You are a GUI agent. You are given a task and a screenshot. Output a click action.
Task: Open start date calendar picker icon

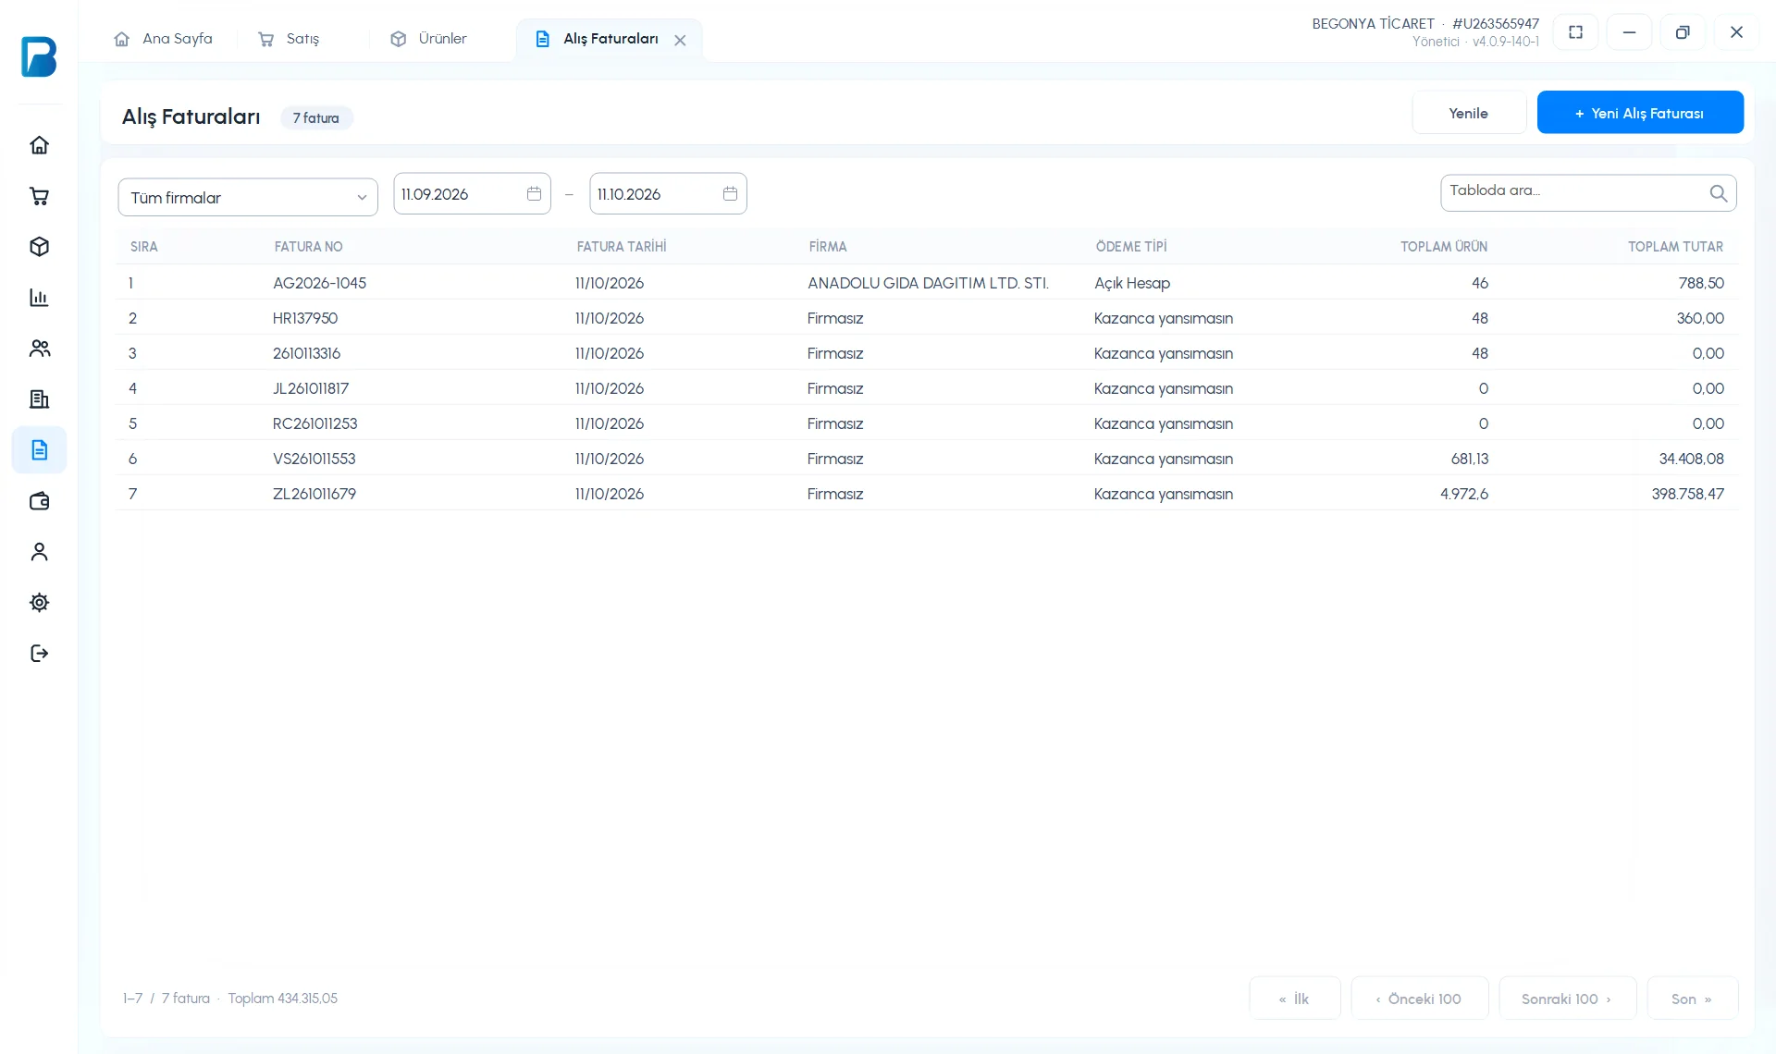tap(534, 193)
